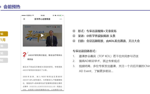Image resolution: width=150 pixels, height=94 pixels.
Task: Check the square bullet beside 形式
Action: pyautogui.click(x=74, y=31)
